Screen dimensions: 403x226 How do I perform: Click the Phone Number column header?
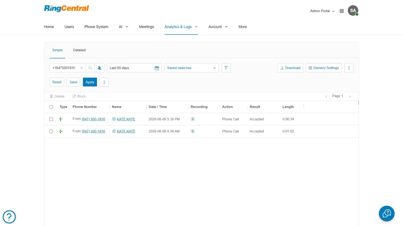pos(84,107)
